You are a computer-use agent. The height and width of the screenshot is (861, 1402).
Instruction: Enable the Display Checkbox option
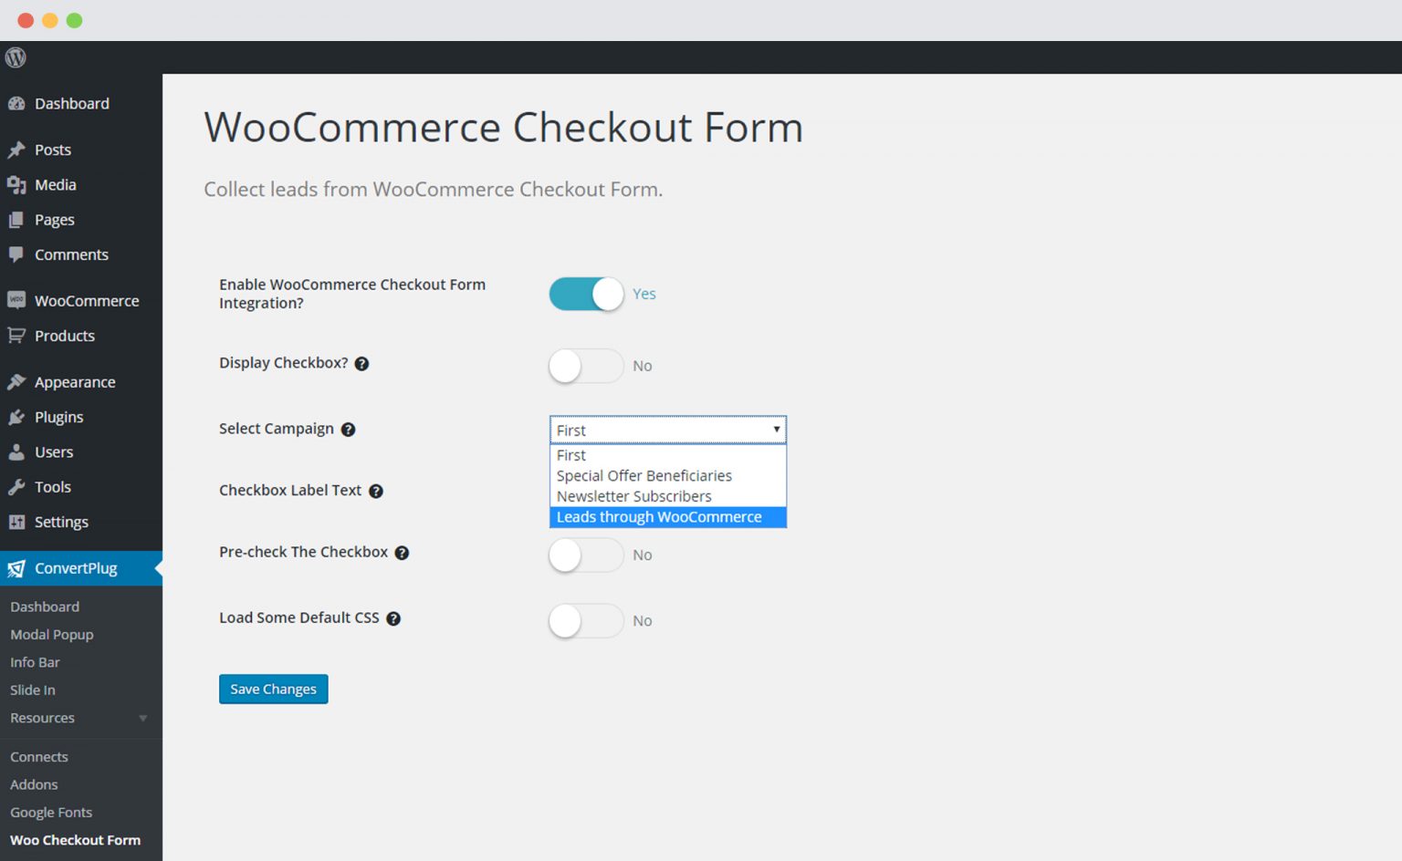(585, 366)
